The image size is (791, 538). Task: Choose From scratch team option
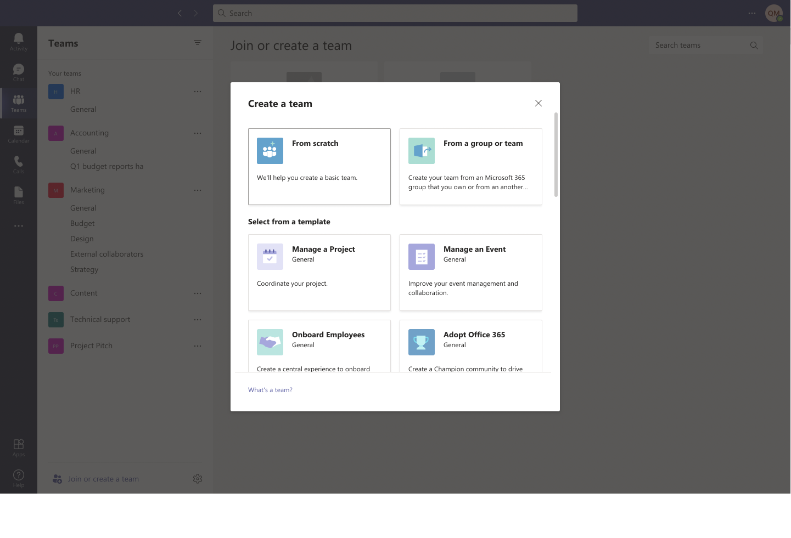click(319, 167)
